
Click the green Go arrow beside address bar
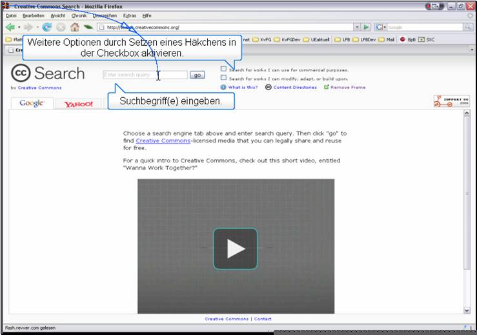366,27
